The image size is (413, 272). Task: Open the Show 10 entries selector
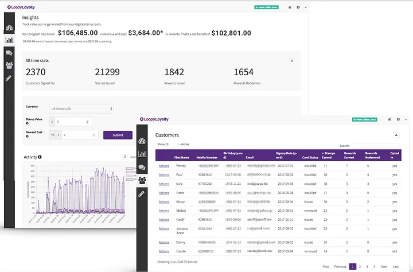[x=172, y=144]
